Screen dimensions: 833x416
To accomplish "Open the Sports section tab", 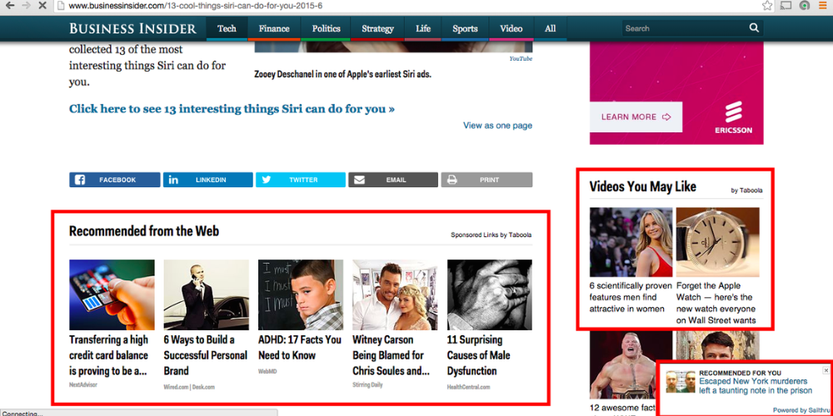I will click(465, 28).
